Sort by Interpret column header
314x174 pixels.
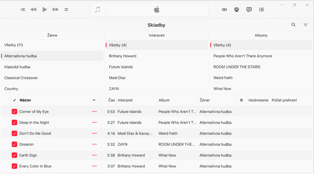(125, 100)
